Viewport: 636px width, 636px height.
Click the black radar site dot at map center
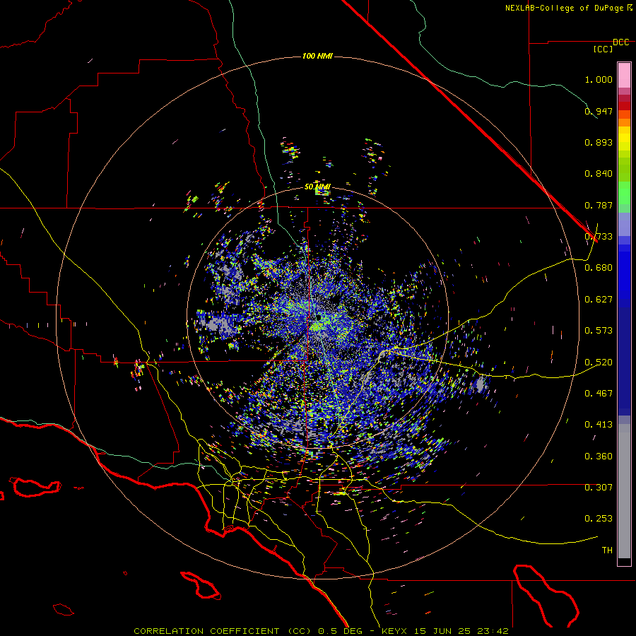pos(319,317)
